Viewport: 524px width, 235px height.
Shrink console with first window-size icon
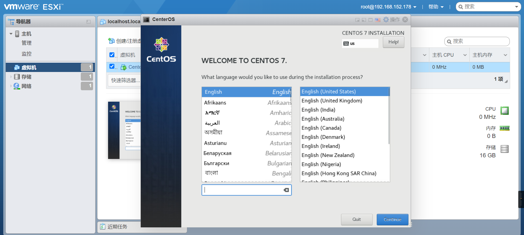(x=357, y=20)
